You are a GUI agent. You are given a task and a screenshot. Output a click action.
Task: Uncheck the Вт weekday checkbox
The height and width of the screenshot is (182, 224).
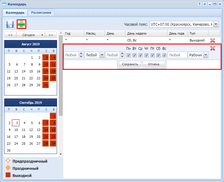pyautogui.click(x=134, y=55)
